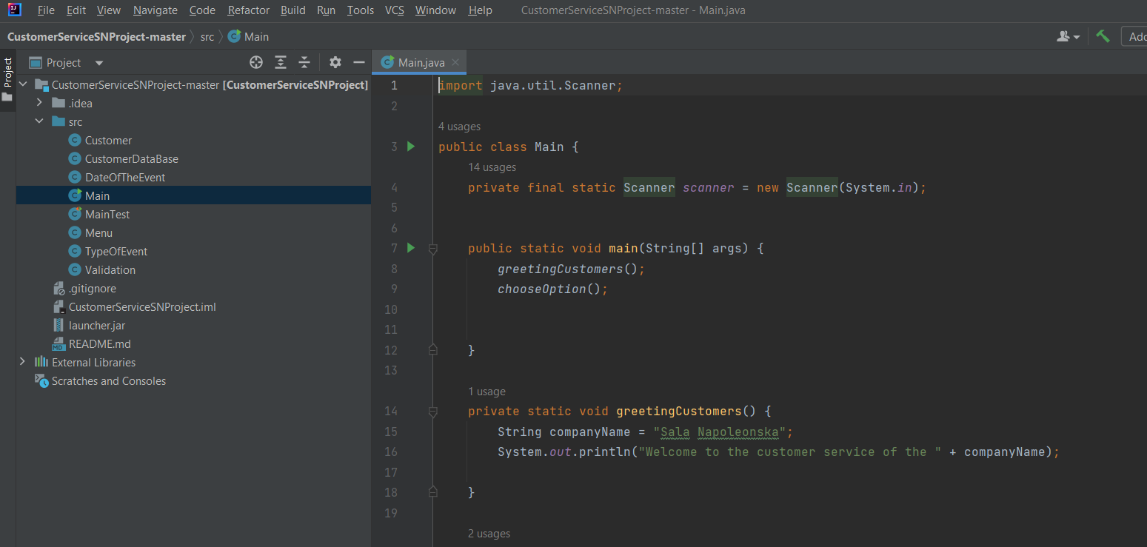
Task: Click the Build (hammer) icon
Action: (x=1103, y=36)
